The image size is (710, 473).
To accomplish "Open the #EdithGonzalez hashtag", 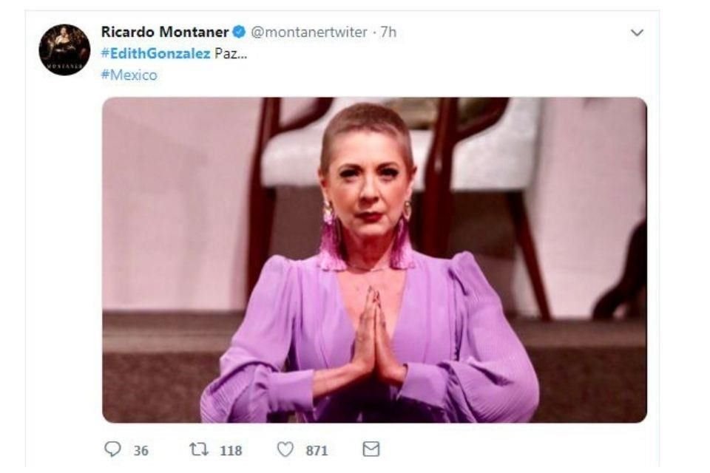I will point(155,54).
